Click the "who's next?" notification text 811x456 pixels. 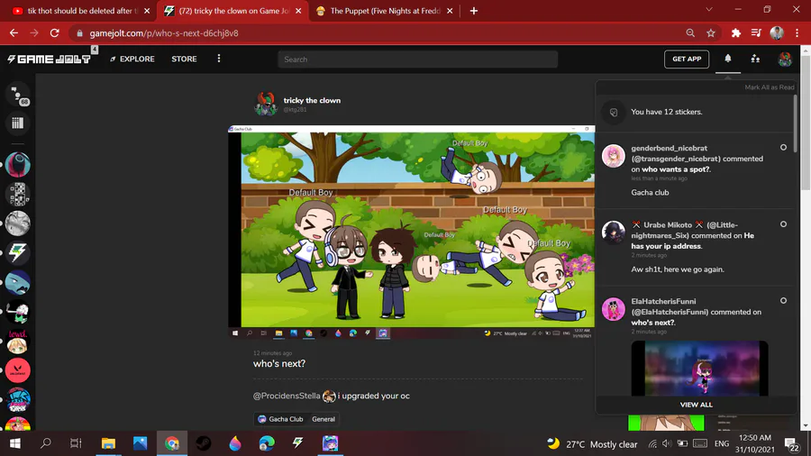pos(652,323)
